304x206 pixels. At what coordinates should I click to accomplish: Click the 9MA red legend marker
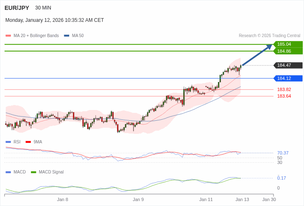coord(28,142)
